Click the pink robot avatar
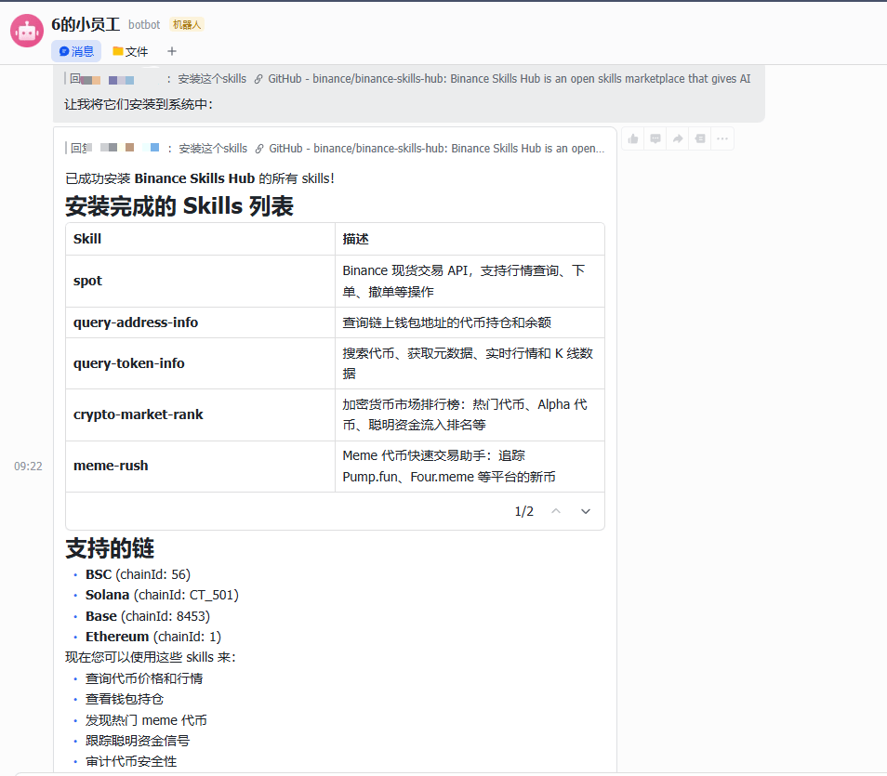Viewport: 887px width, 776px height. [27, 31]
